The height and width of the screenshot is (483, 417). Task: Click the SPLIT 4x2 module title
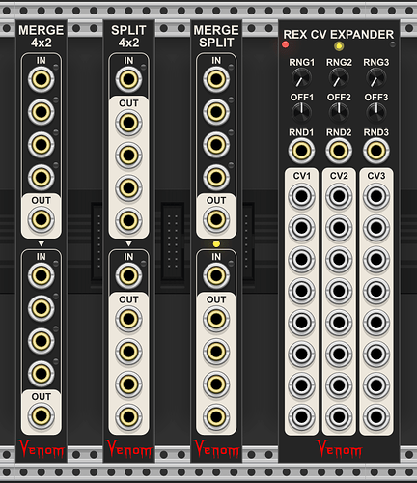[128, 36]
